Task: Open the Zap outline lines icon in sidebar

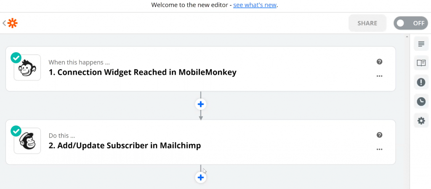Action: coord(421,44)
